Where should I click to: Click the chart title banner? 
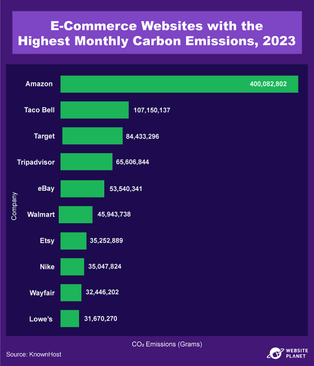[x=157, y=33]
